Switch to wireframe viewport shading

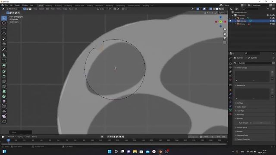tap(214, 9)
